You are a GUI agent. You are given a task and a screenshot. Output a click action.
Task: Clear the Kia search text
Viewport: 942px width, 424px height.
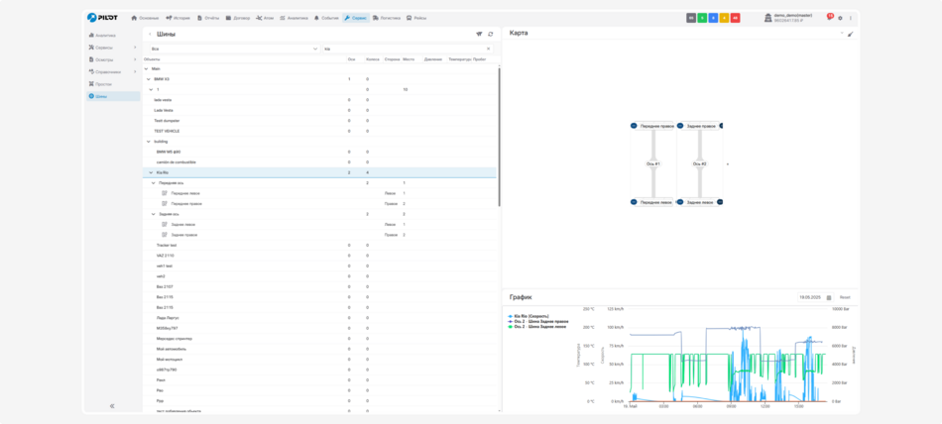[489, 49]
